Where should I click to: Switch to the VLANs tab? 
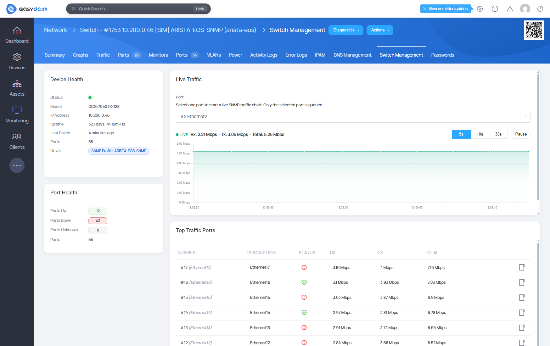(214, 55)
